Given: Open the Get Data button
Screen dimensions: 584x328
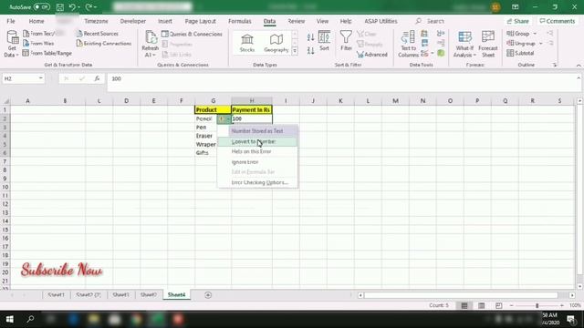Looking at the screenshot, I should pos(12,44).
